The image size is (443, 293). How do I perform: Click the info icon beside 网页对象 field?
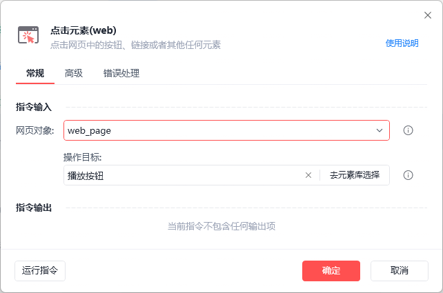[408, 130]
